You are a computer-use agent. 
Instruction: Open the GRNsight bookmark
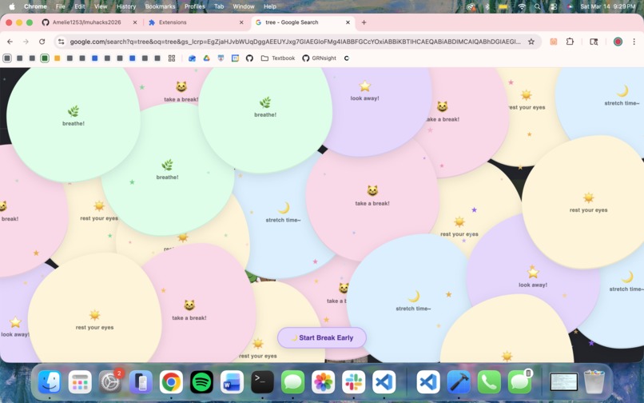click(x=320, y=58)
